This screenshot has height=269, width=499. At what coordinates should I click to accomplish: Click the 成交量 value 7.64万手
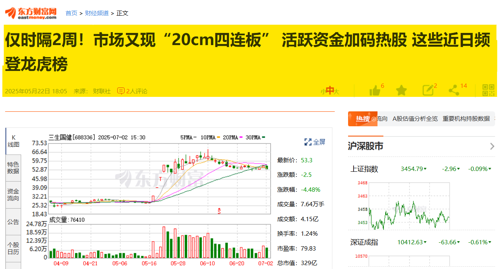312,204
